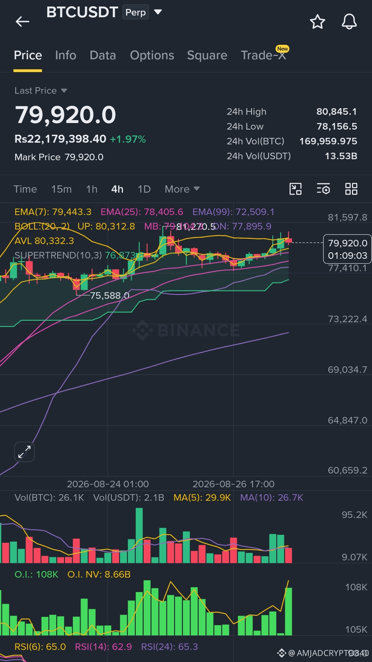
Task: Tap the Mark Price 79,920.0 text
Action: (x=59, y=157)
